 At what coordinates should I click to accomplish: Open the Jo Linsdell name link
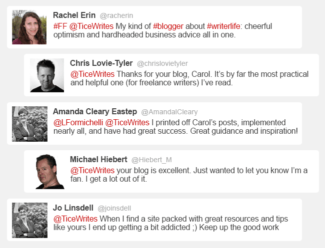click(72, 208)
